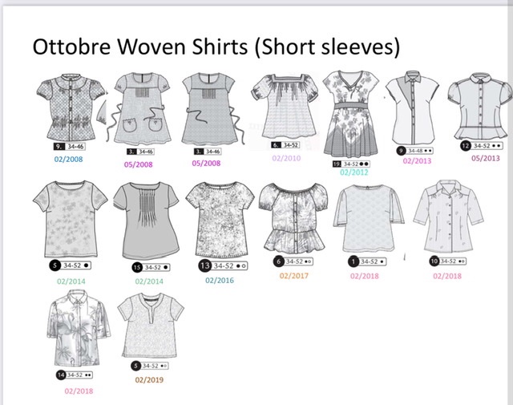Select the 02/2014 pintuck top drawing
Image resolution: width=513 pixels, height=405 pixels.
(x=147, y=221)
